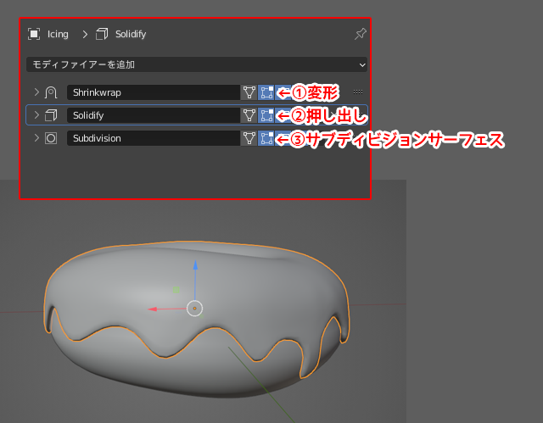Toggle Shrinkwrap on-cage vertex display
This screenshot has width=543, height=423.
point(249,92)
